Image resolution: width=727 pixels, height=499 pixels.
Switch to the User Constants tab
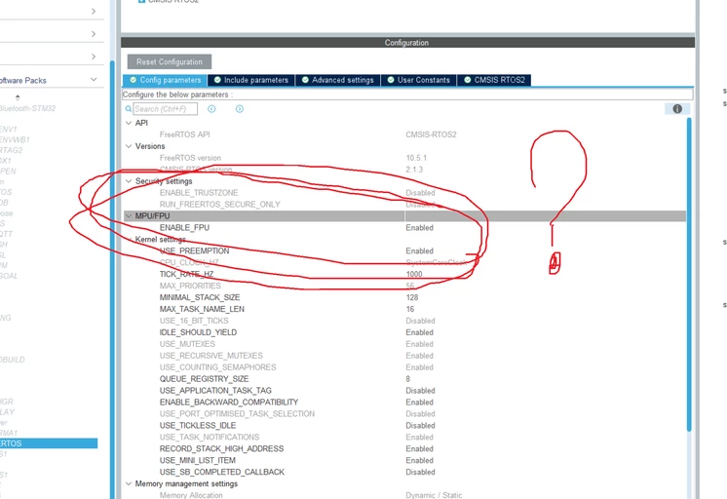418,80
